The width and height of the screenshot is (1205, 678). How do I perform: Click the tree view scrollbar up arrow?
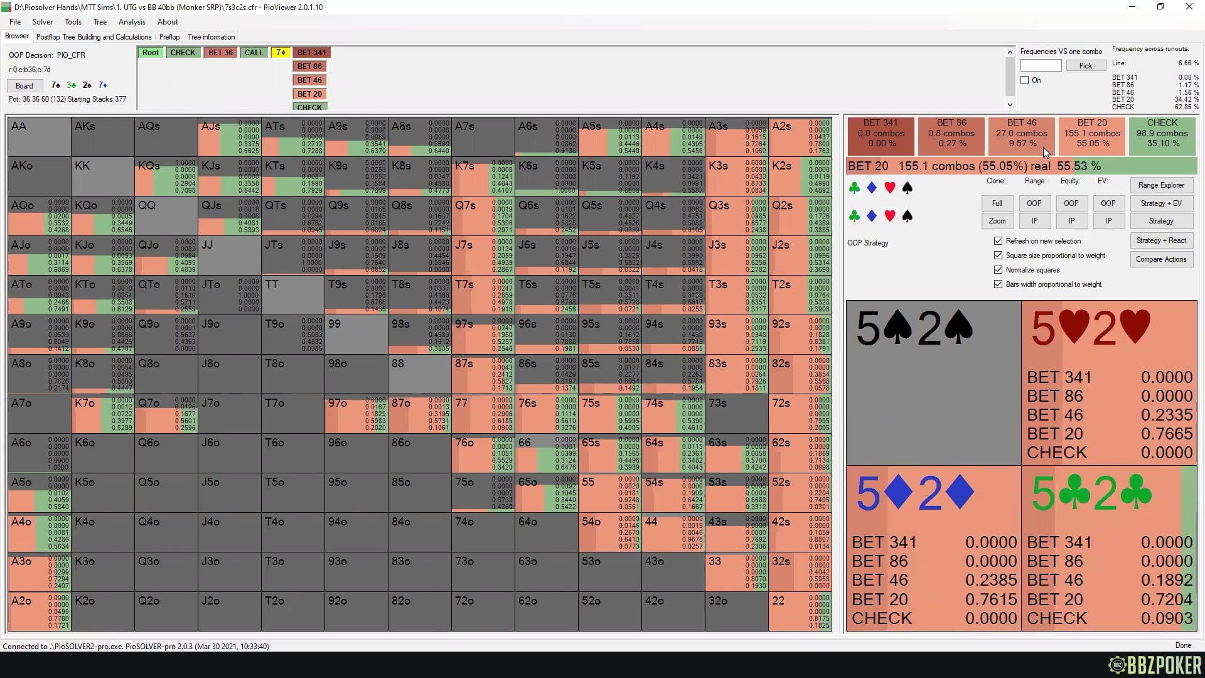click(1009, 52)
